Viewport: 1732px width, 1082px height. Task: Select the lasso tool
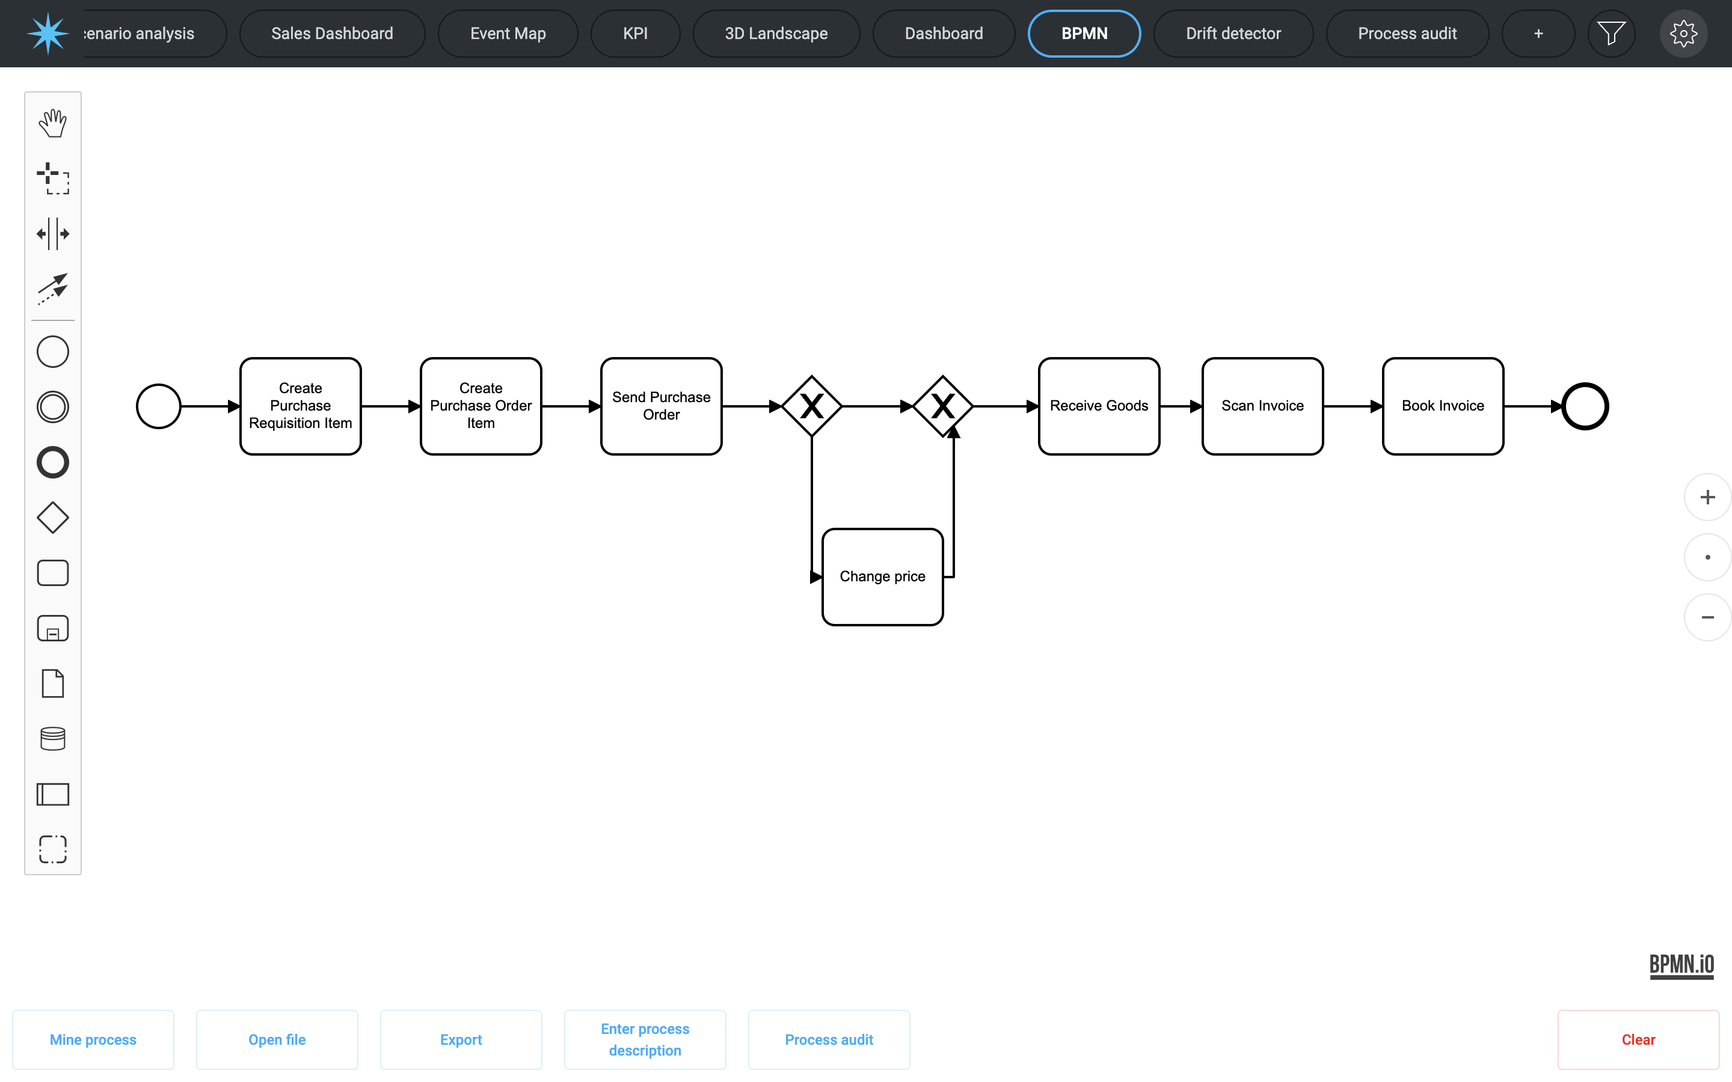tap(52, 178)
